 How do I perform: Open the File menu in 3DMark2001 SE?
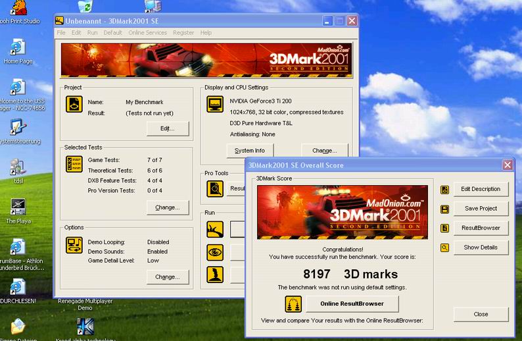tap(61, 33)
